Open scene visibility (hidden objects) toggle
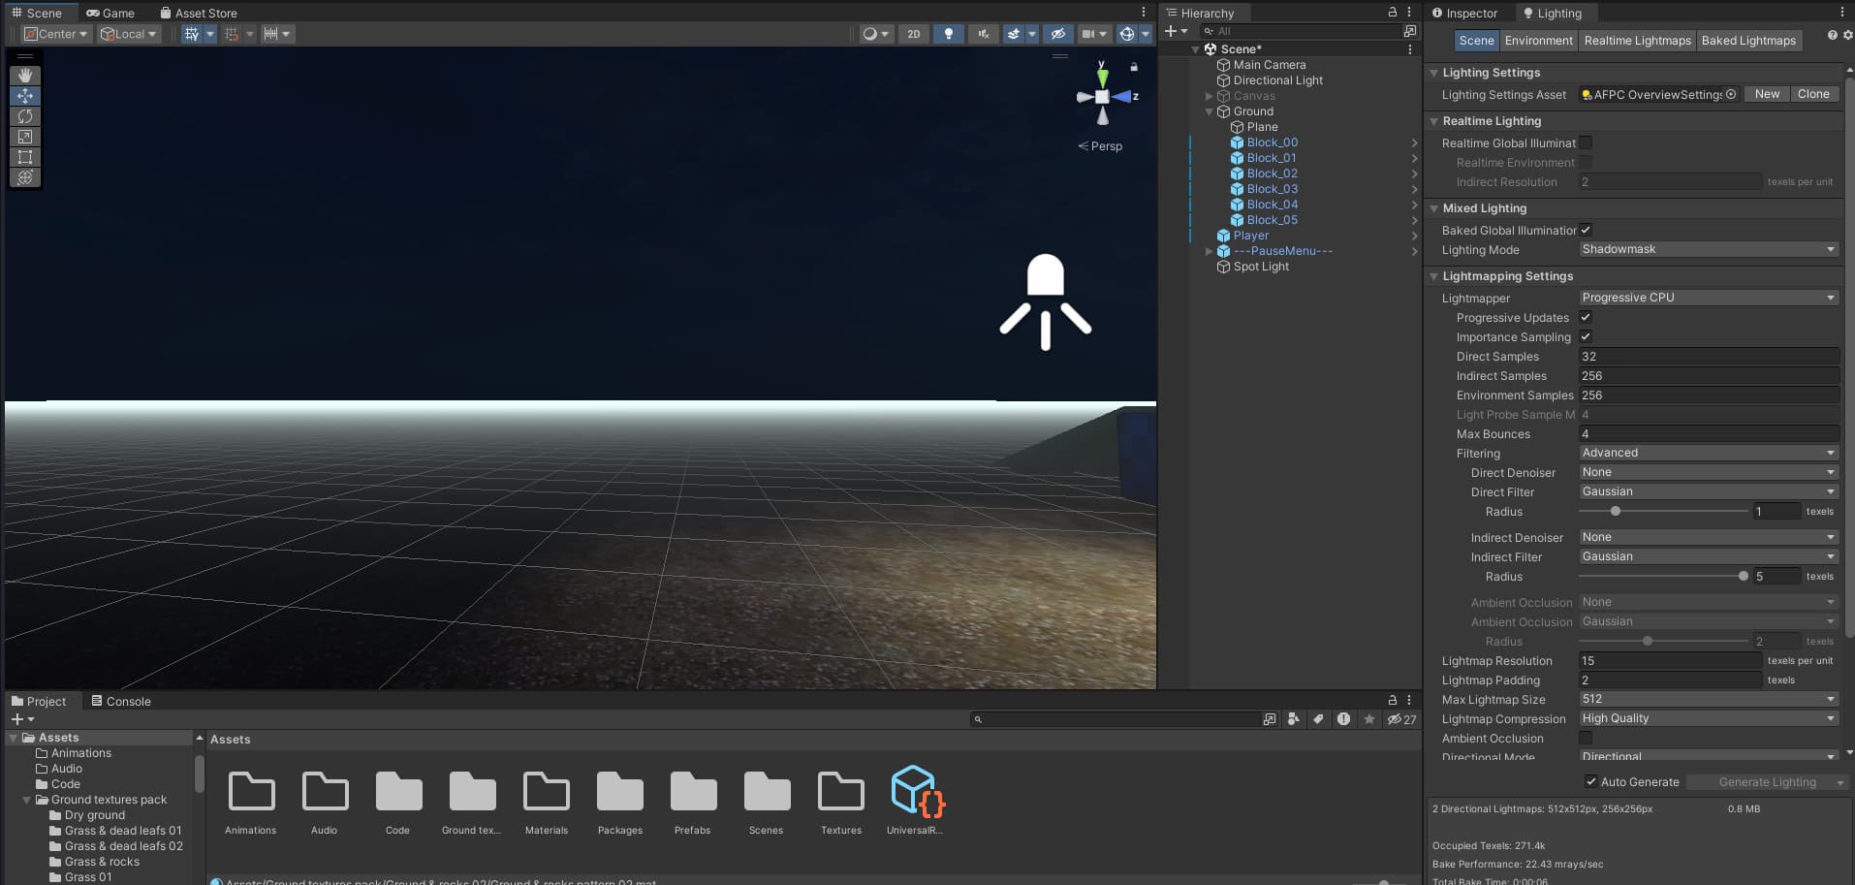Image resolution: width=1855 pixels, height=885 pixels. 1055,33
